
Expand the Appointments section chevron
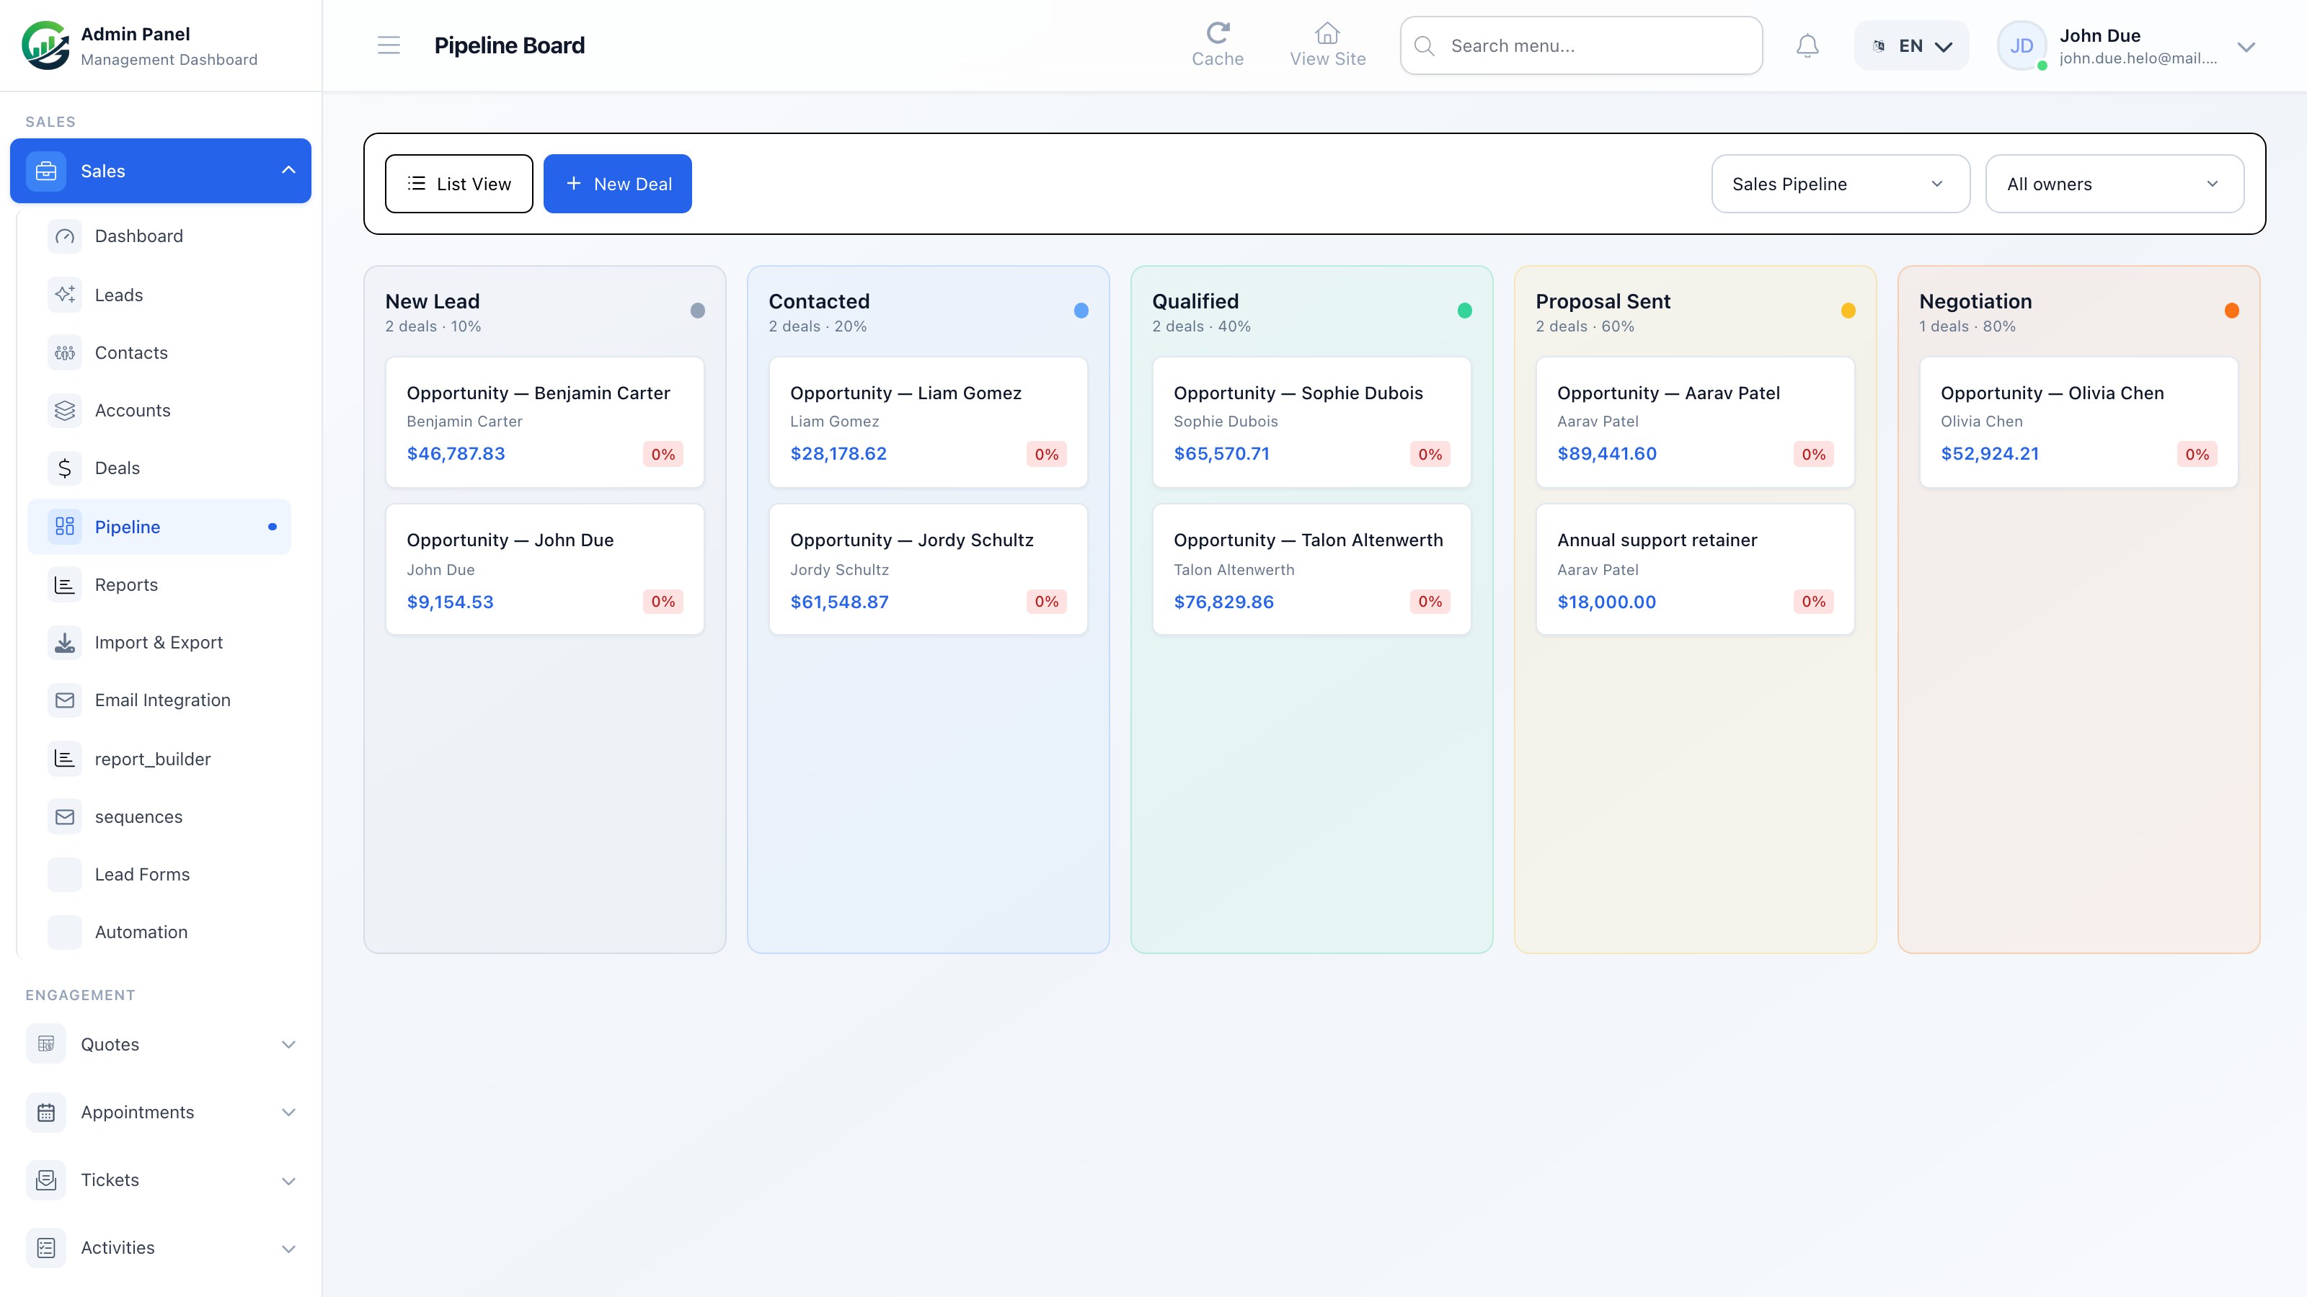[288, 1113]
